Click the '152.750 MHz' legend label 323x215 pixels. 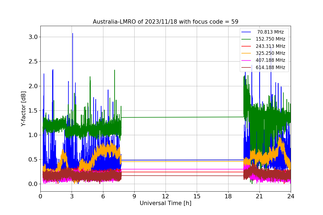point(271,39)
